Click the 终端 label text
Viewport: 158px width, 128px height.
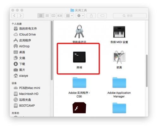[x=79, y=67]
